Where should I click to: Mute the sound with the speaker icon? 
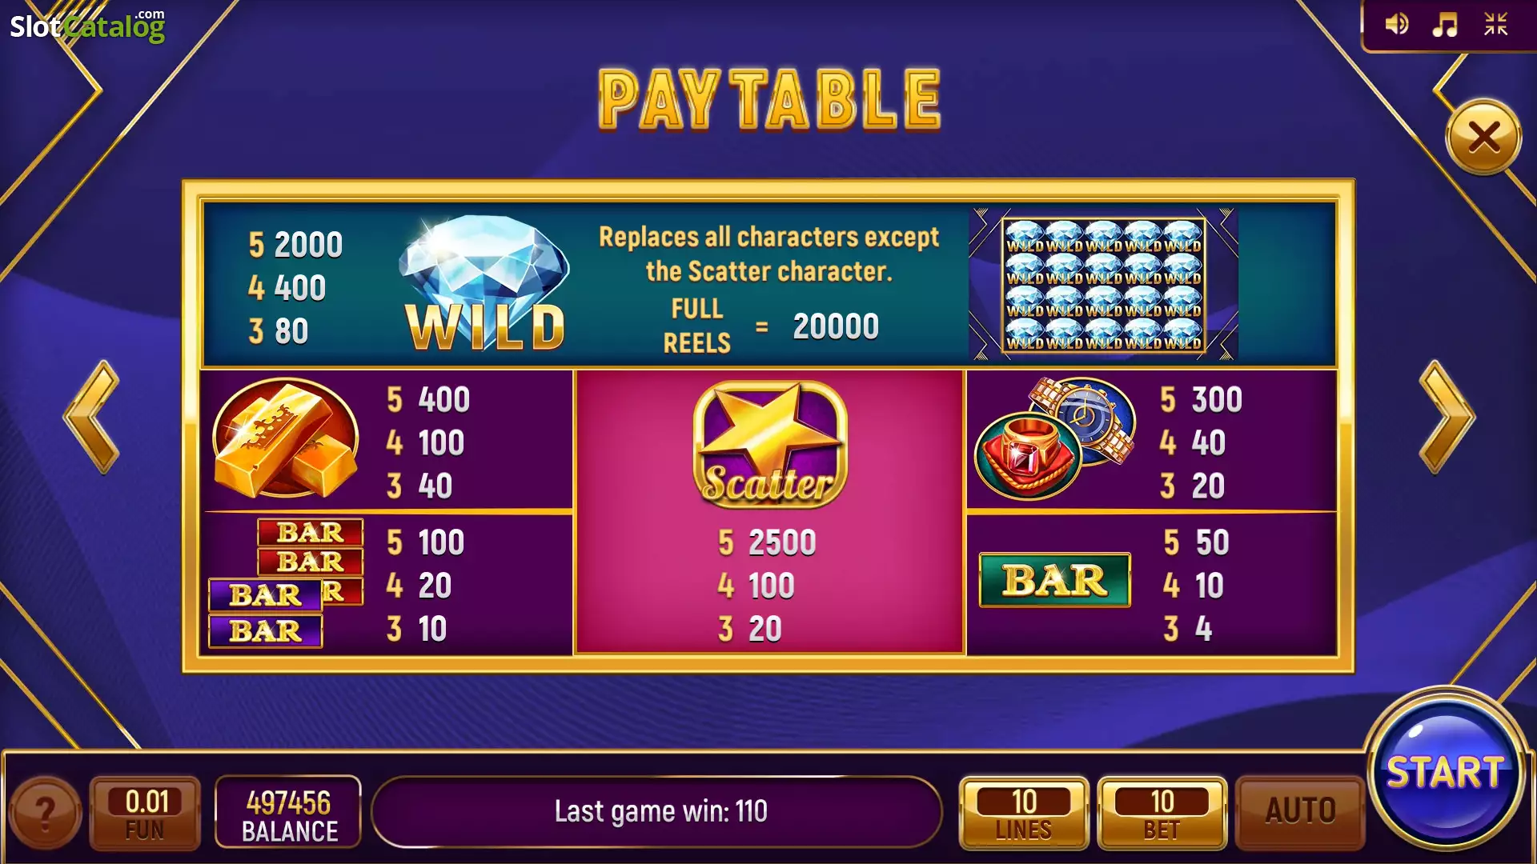click(x=1397, y=24)
